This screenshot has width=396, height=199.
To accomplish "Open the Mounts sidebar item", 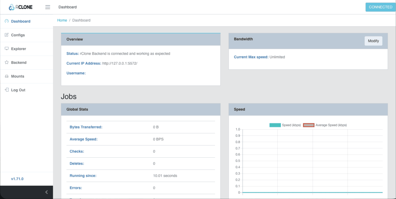I will [x=26, y=76].
